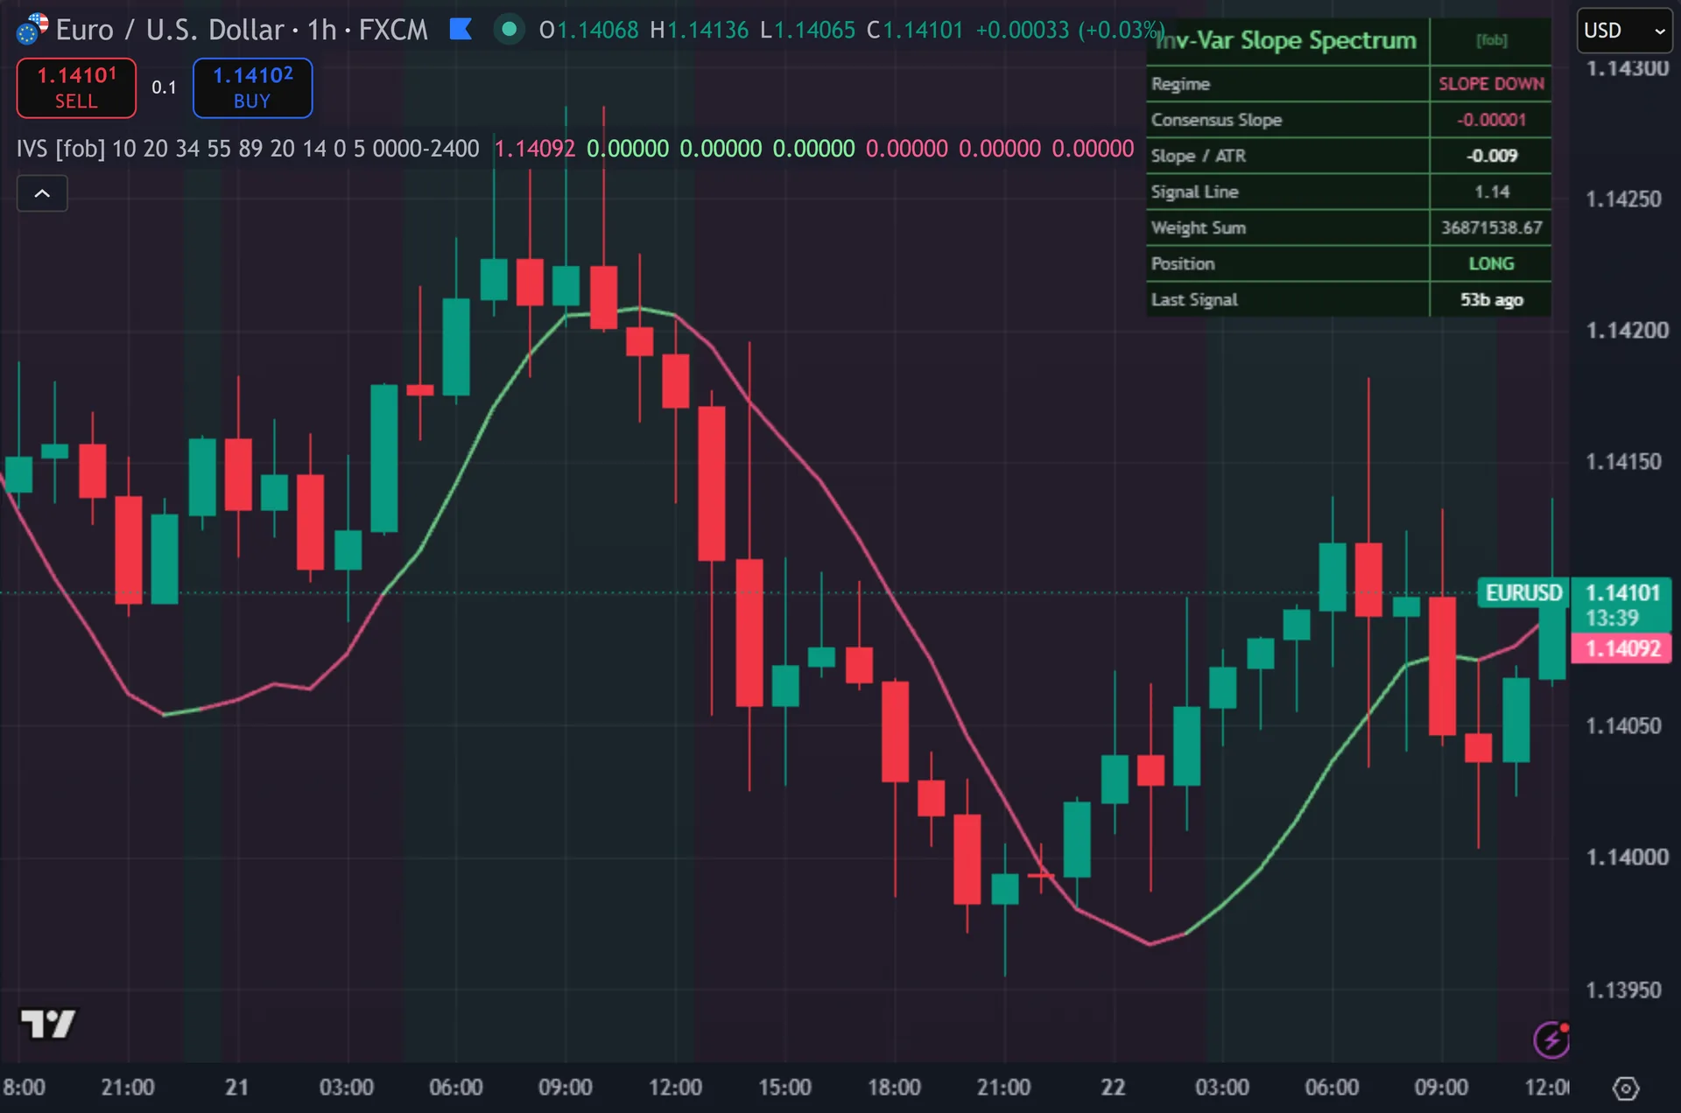Image resolution: width=1681 pixels, height=1113 pixels.
Task: Click the 1.14050 price scale label
Action: click(x=1623, y=726)
